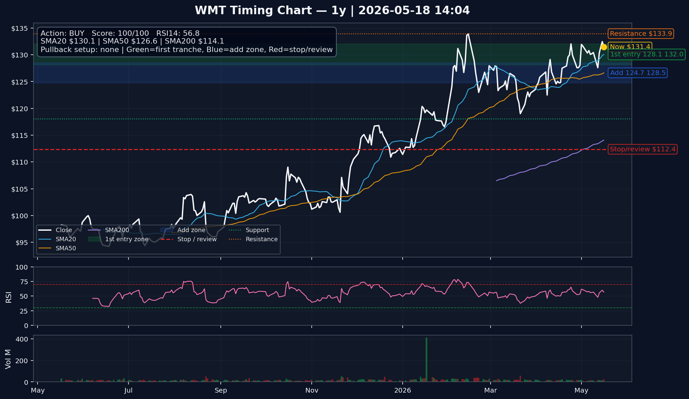The height and width of the screenshot is (399, 689).
Task: Click the Vol M axis title
Action: pos(8,359)
